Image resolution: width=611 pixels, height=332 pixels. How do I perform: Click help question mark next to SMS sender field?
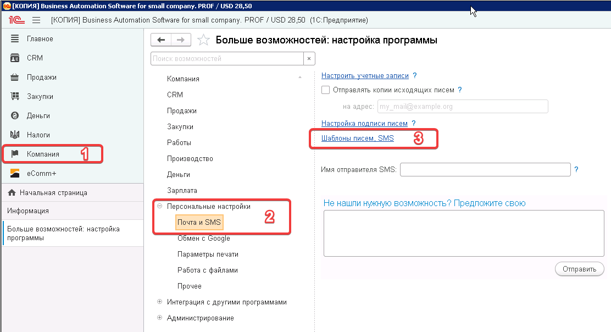click(576, 170)
